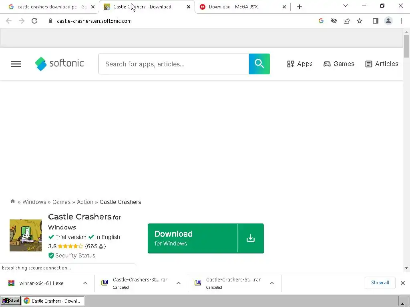Reload the current page
410x307 pixels.
click(x=34, y=21)
